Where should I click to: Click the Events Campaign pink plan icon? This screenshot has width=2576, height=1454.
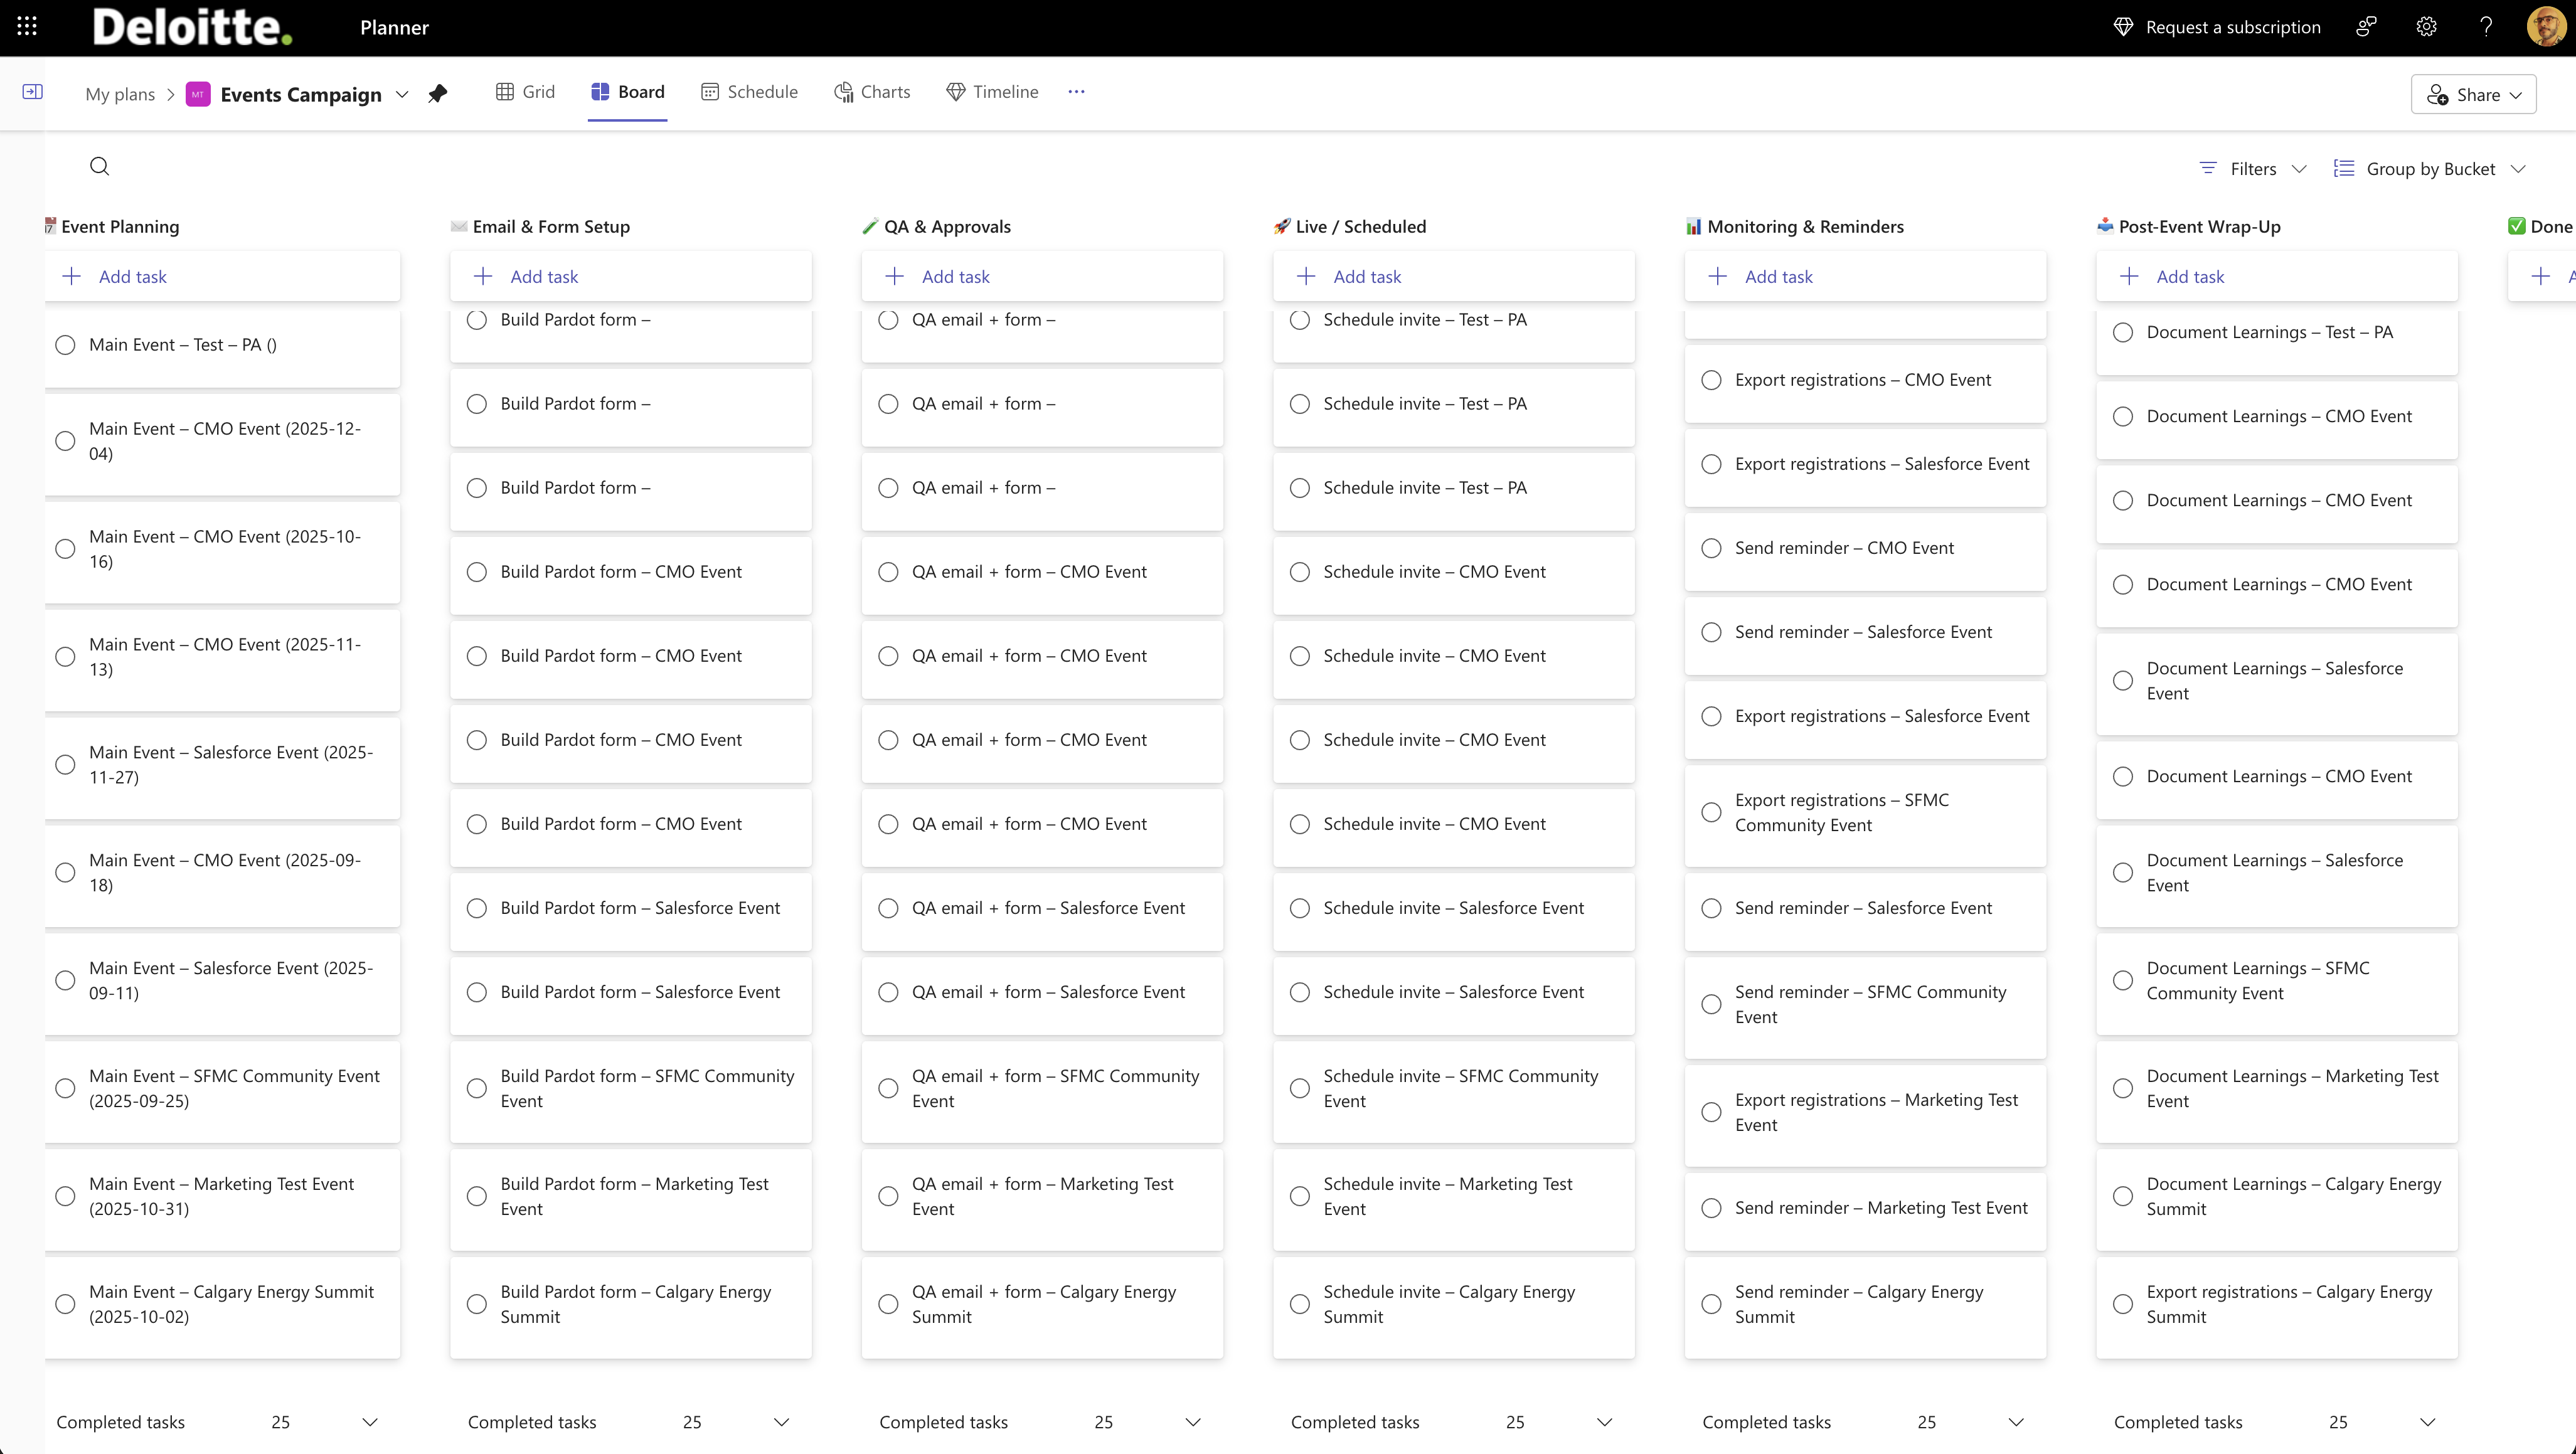pos(198,94)
